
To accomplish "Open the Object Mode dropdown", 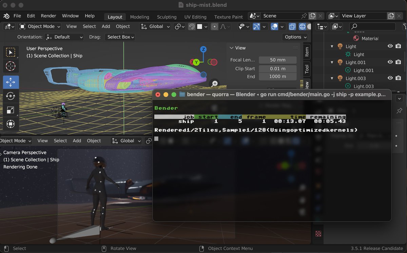I will click(39, 26).
